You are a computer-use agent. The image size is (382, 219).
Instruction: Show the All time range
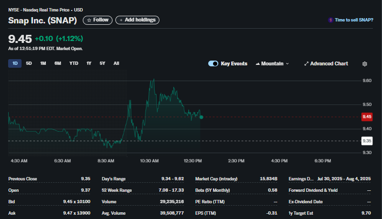pyautogui.click(x=116, y=63)
